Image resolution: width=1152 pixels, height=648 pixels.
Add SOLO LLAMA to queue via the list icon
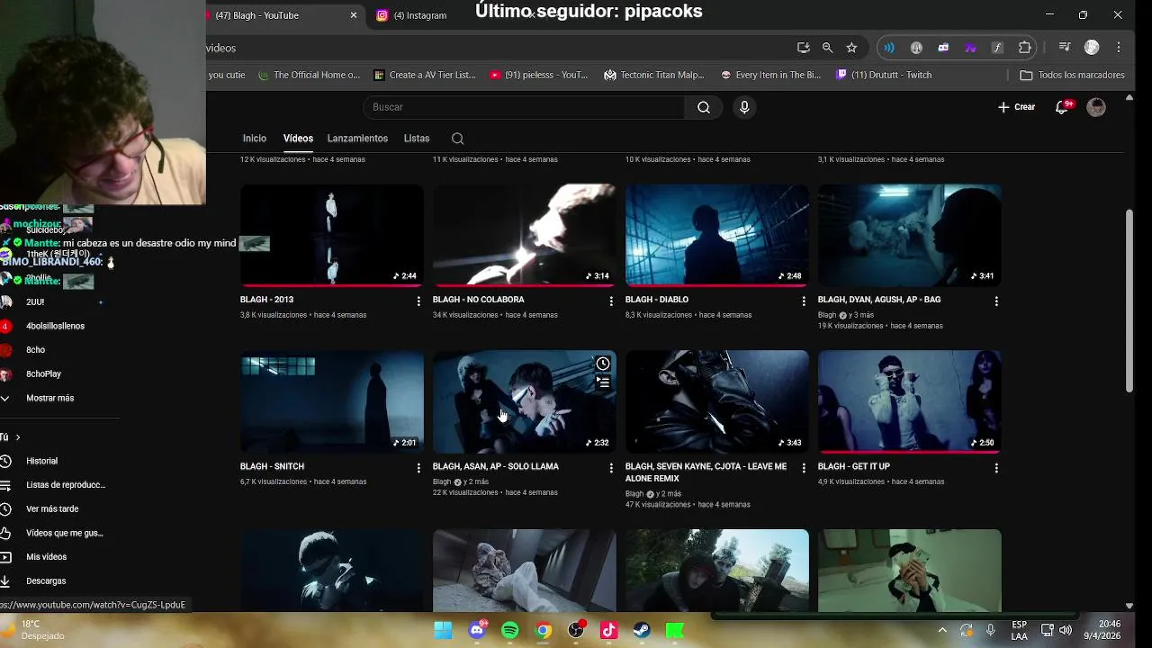pos(603,382)
